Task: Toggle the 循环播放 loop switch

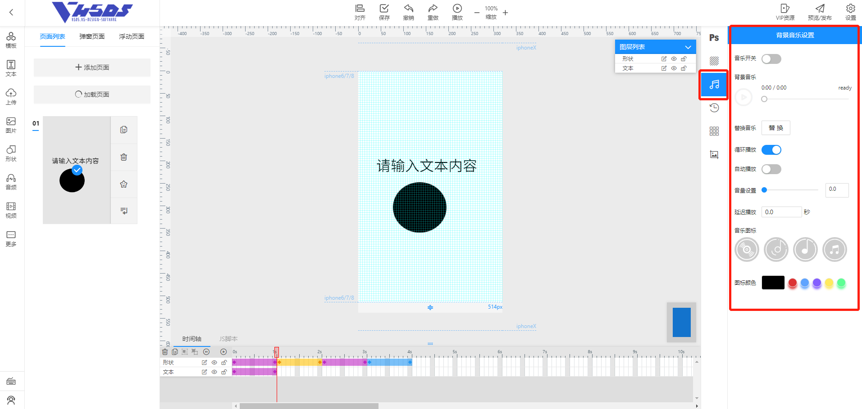Action: pyautogui.click(x=771, y=150)
